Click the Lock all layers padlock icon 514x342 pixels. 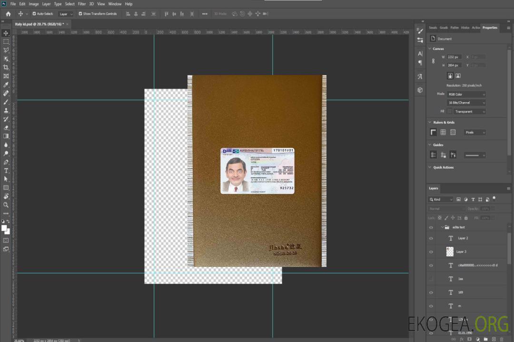pyautogui.click(x=466, y=218)
